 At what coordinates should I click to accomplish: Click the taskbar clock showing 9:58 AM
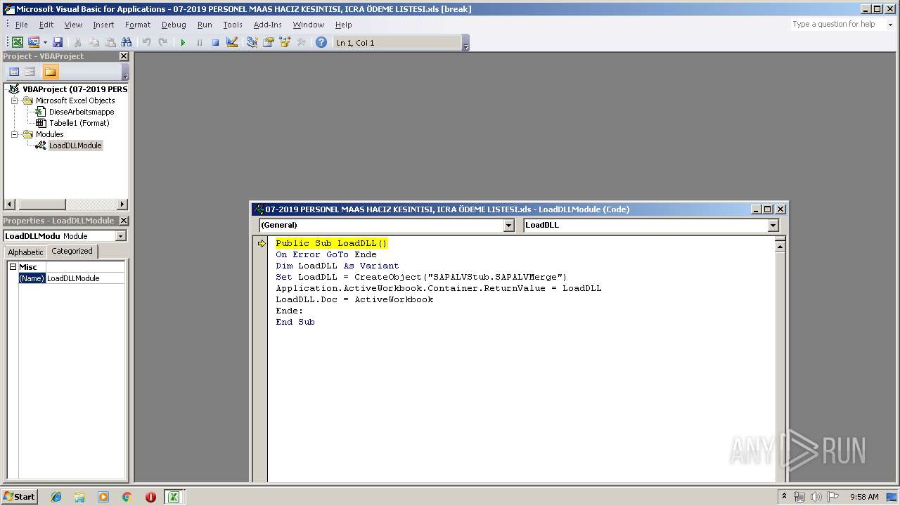tap(864, 497)
